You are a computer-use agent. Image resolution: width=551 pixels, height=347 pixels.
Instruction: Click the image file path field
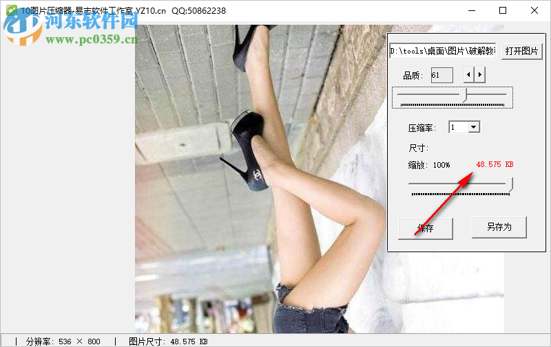tap(442, 51)
